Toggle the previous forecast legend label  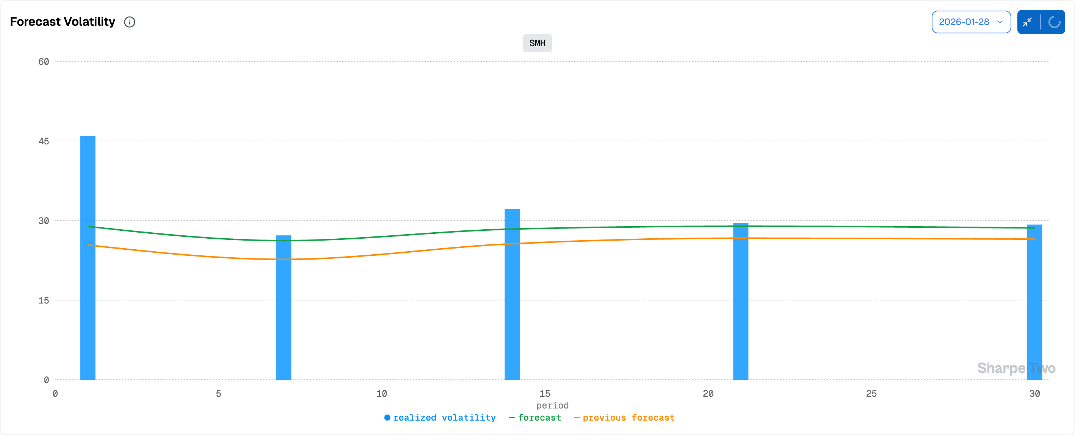pos(628,418)
